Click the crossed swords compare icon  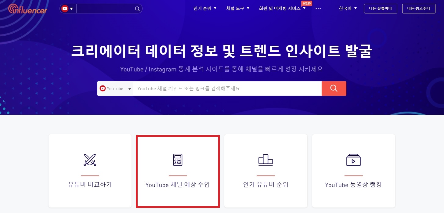90,160
